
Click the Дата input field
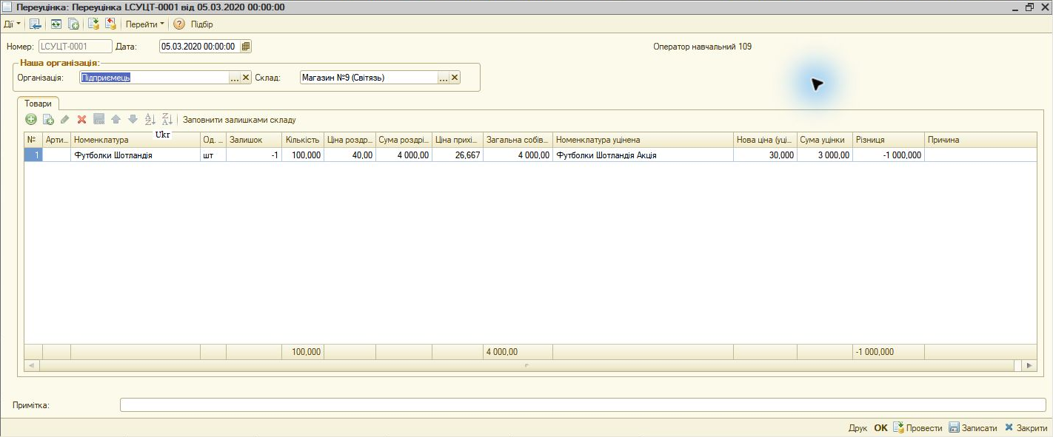[199, 47]
